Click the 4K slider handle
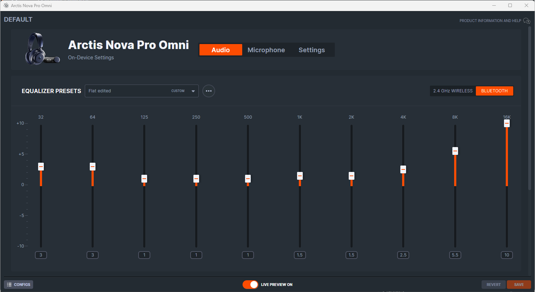Viewport: 535px width, 292px height. tap(403, 169)
